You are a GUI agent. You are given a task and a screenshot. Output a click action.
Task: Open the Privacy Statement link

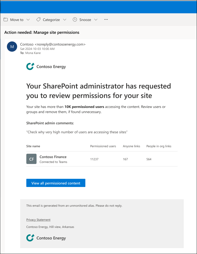point(38,220)
